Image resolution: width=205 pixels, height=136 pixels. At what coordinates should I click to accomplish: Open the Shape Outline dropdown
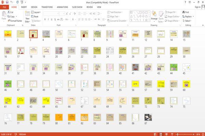(172, 17)
